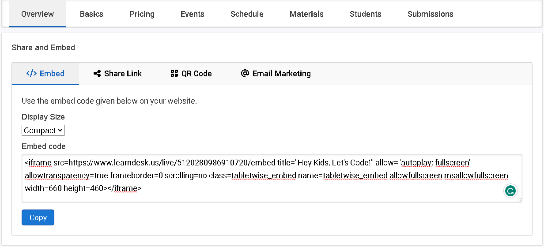The image size is (544, 247).
Task: Copy the embed code with Copy button
Action: pos(38,217)
